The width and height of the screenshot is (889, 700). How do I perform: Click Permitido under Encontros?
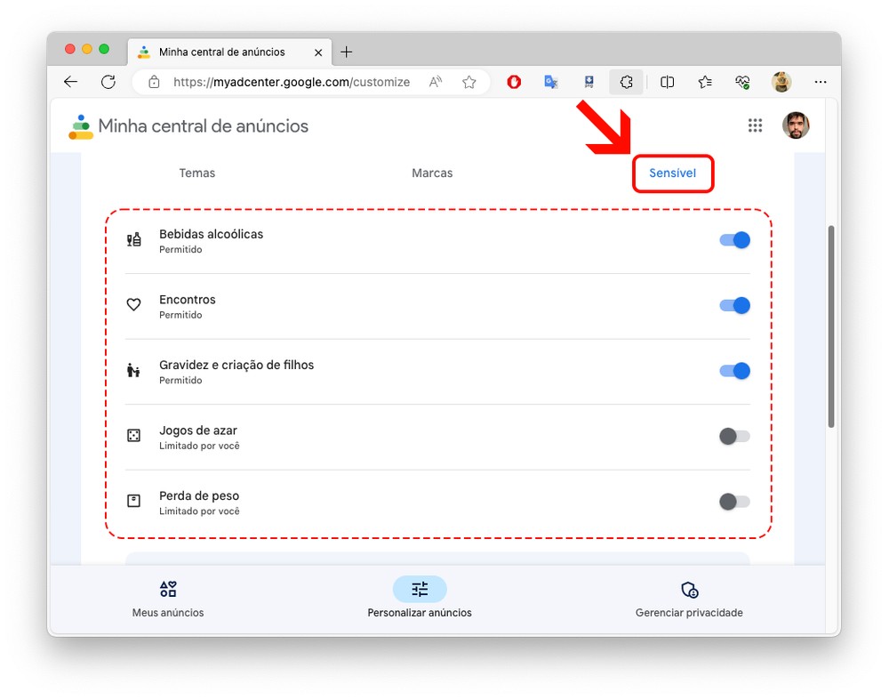pos(180,315)
